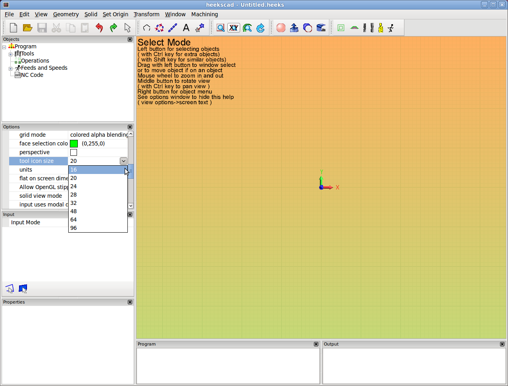Close the Objects panel
The image size is (508, 386).
pyautogui.click(x=130, y=40)
